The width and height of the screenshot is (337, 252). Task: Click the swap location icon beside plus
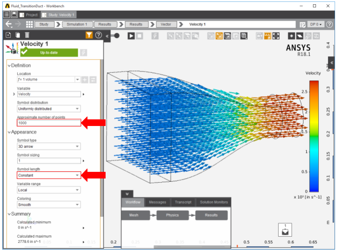click(93, 80)
